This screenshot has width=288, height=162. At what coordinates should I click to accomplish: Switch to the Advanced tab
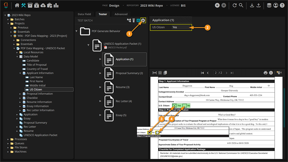(x=121, y=14)
